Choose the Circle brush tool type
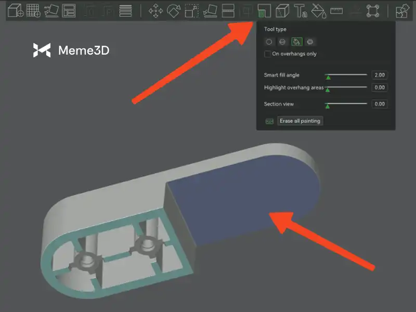 (269, 42)
